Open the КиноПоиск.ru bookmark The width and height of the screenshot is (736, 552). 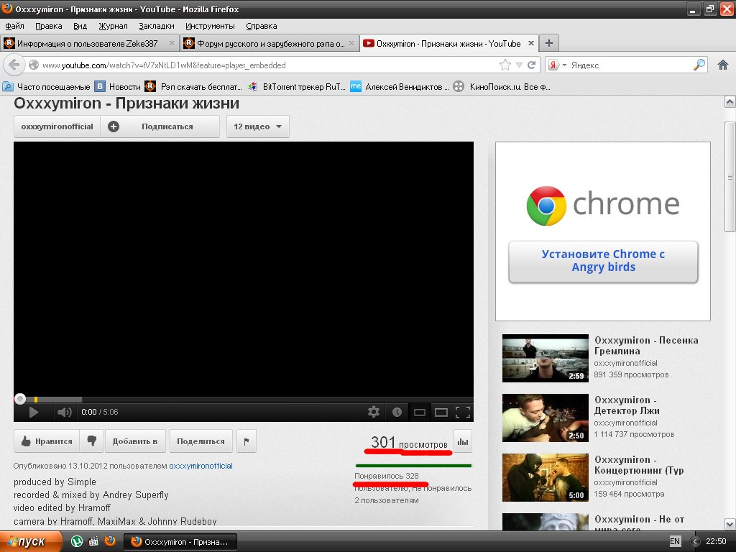click(x=502, y=86)
